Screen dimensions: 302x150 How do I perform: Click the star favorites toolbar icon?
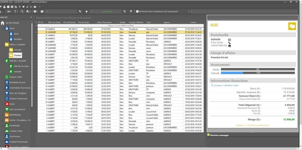[86, 12]
